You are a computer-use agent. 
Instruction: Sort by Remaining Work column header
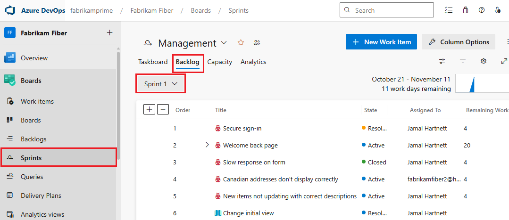pyautogui.click(x=487, y=110)
